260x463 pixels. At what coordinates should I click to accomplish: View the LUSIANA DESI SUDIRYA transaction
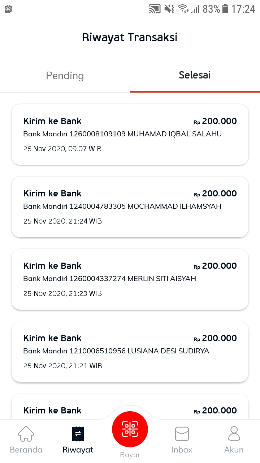(130, 352)
